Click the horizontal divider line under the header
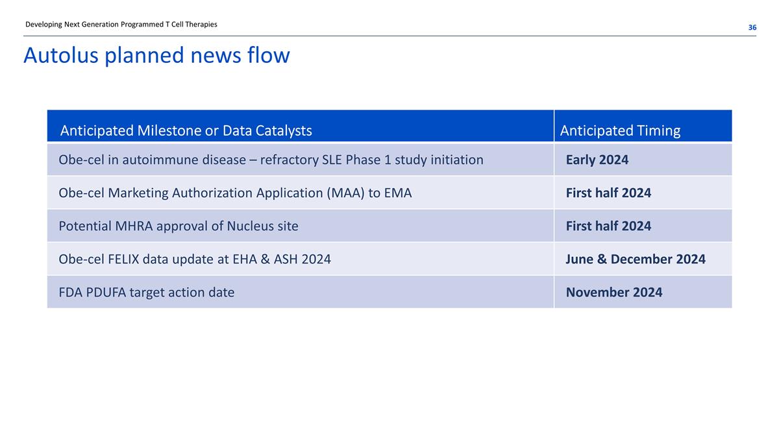 pos(389,36)
